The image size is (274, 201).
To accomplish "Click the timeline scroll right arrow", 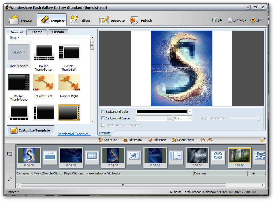I will tap(263, 185).
